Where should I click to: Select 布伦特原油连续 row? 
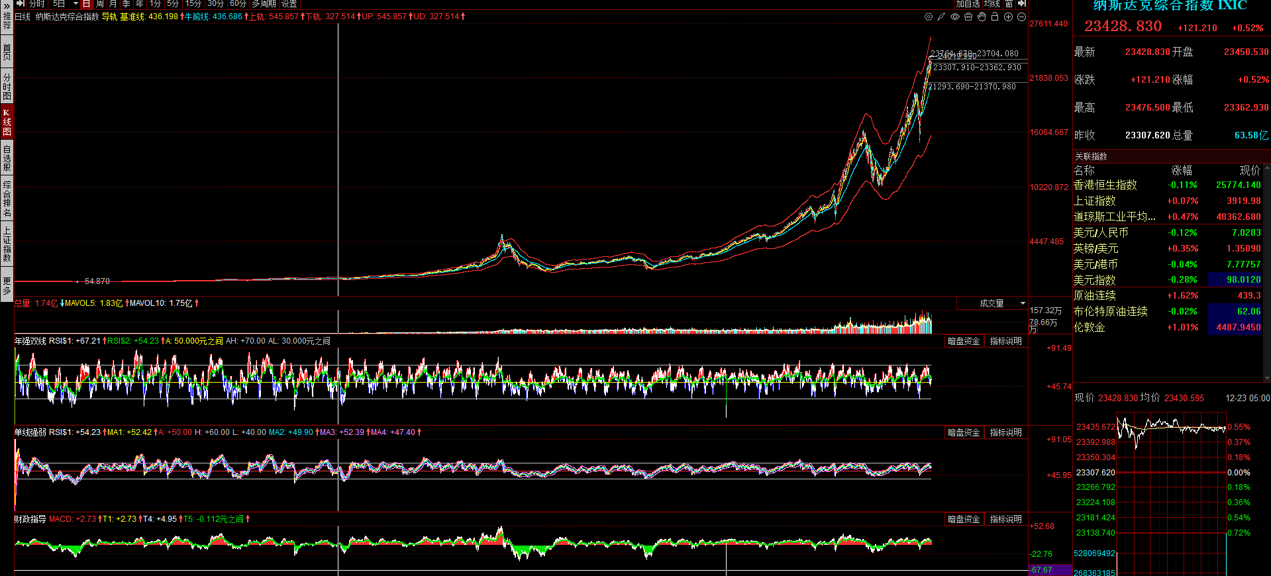tap(1168, 311)
